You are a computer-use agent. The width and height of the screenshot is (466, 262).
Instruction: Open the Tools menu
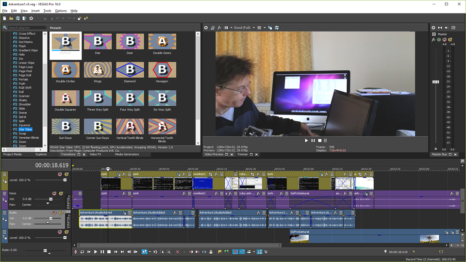(x=47, y=11)
